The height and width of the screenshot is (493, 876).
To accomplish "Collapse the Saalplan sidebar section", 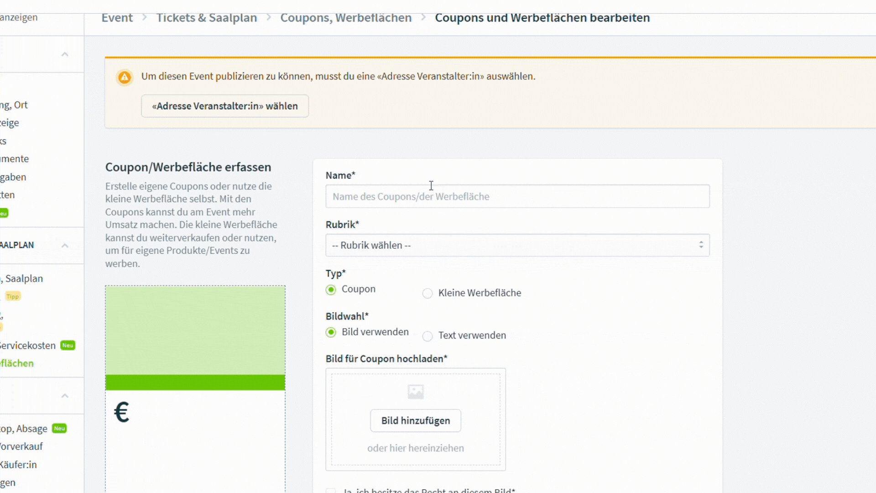I will click(65, 246).
